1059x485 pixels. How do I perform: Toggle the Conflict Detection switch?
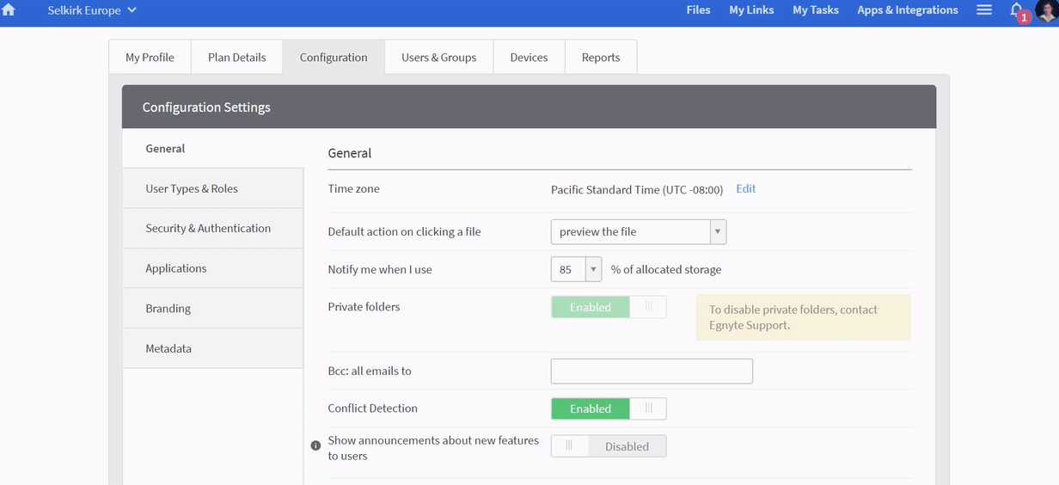[608, 408]
